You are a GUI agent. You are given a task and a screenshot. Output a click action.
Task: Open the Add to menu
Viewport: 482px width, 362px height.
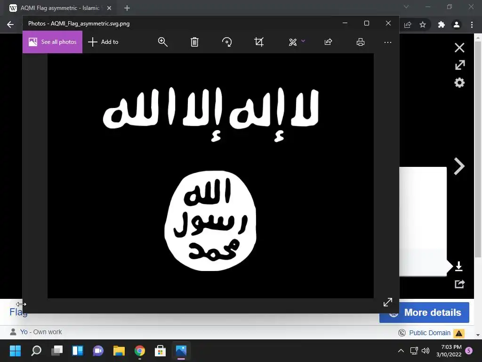pos(103,42)
